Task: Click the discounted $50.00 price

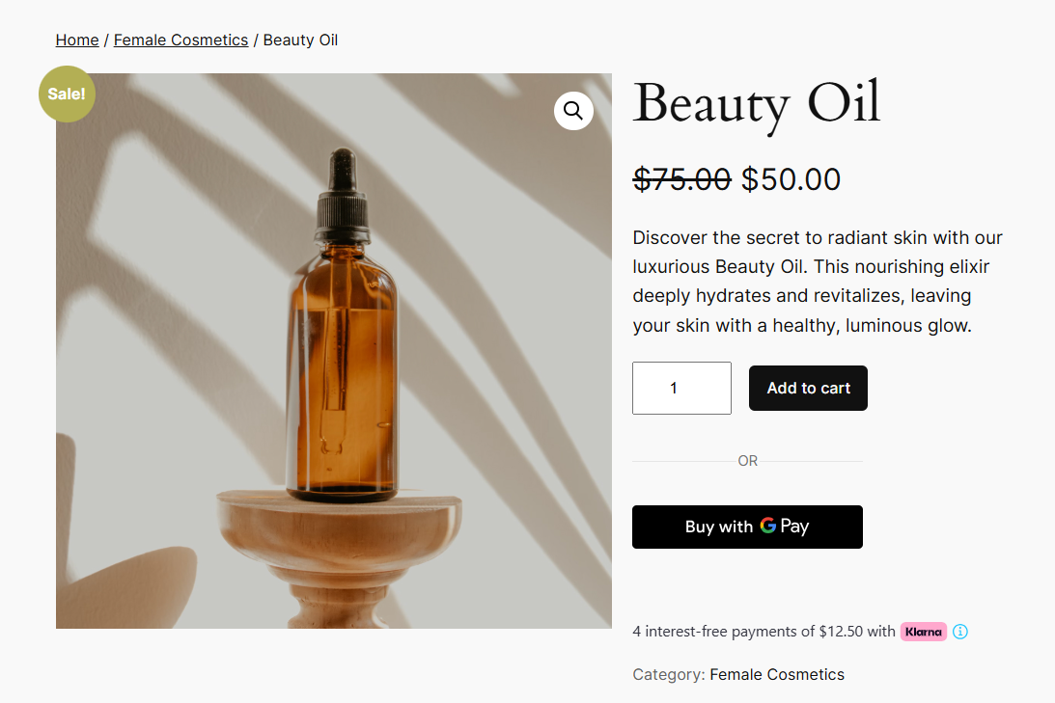Action: click(x=791, y=178)
